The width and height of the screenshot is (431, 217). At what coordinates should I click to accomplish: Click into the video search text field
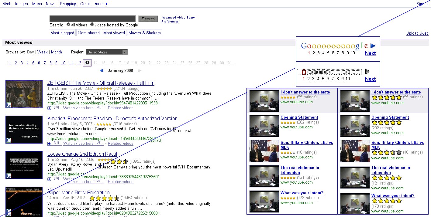(93, 19)
